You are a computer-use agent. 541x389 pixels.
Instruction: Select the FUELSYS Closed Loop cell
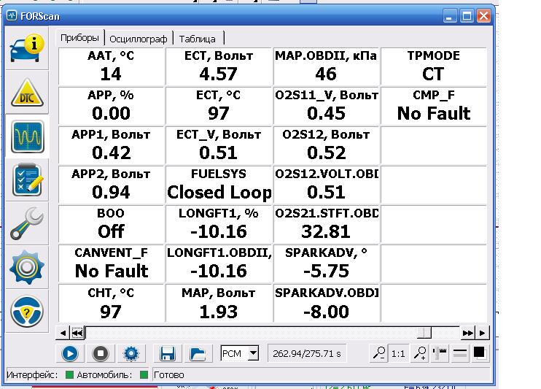pyautogui.click(x=219, y=184)
